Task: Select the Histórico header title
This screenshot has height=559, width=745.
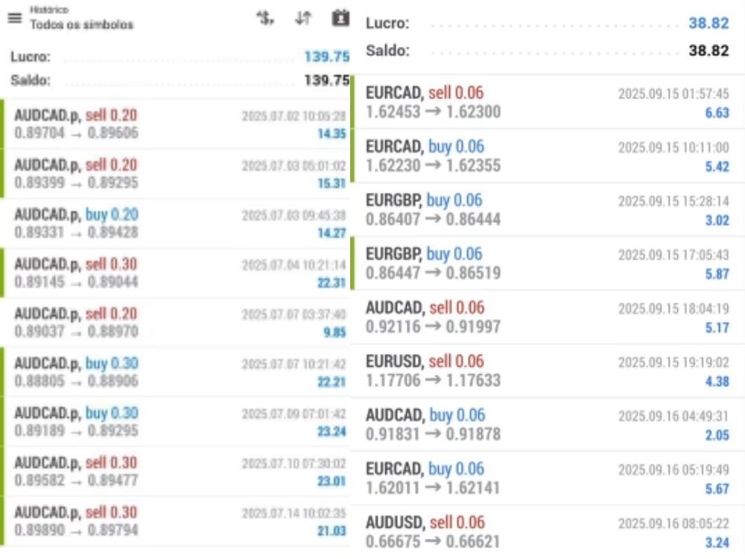Action: click(x=49, y=10)
